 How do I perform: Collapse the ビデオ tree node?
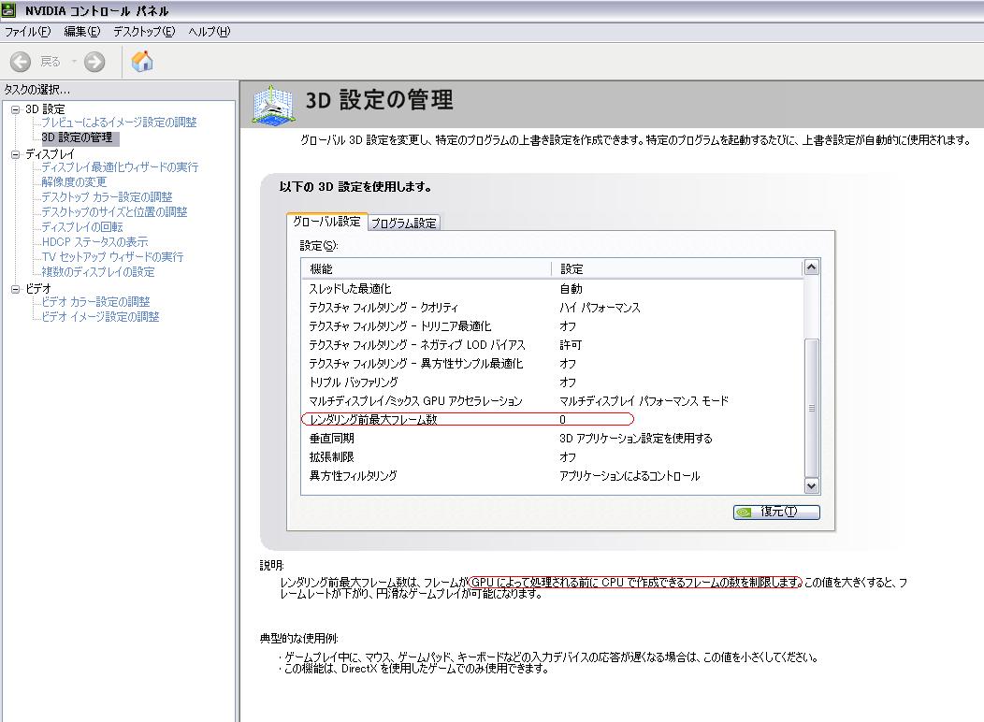(15, 289)
